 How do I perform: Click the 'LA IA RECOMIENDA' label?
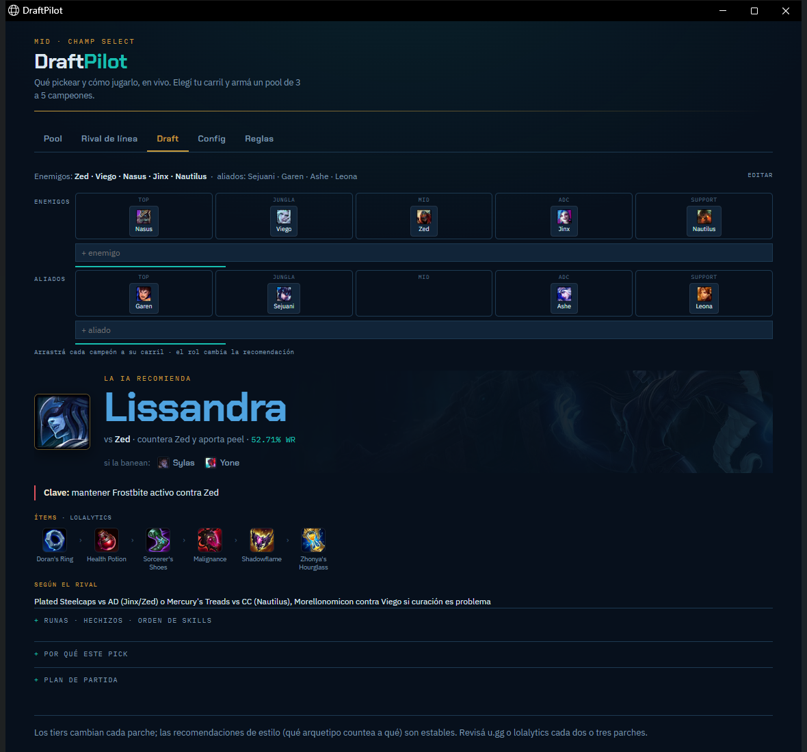click(147, 379)
